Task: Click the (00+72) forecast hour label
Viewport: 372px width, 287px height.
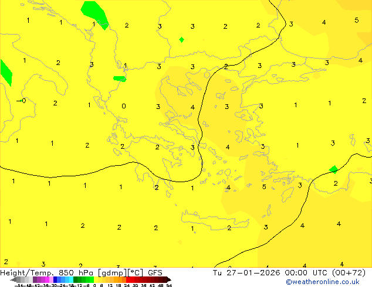Action: pos(347,272)
